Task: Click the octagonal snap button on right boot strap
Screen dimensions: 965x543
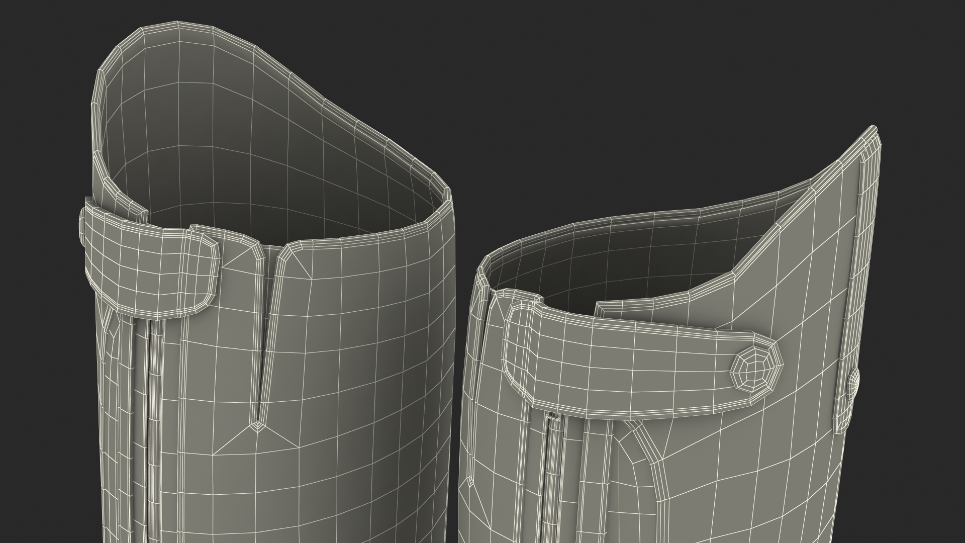Action: click(757, 369)
